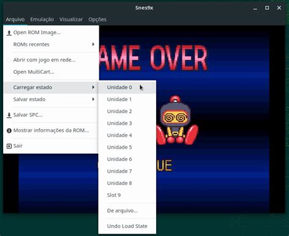Maximize the Snes9x window
The width and height of the screenshot is (289, 236).
coord(267,8)
